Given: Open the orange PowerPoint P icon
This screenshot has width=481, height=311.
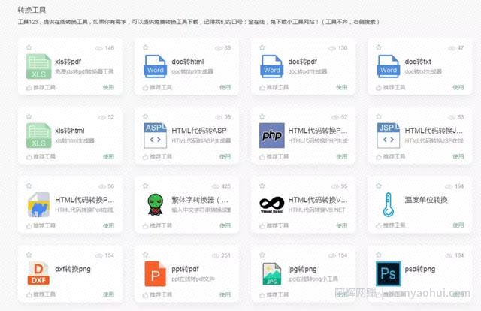Looking at the screenshot, I should point(156,274).
